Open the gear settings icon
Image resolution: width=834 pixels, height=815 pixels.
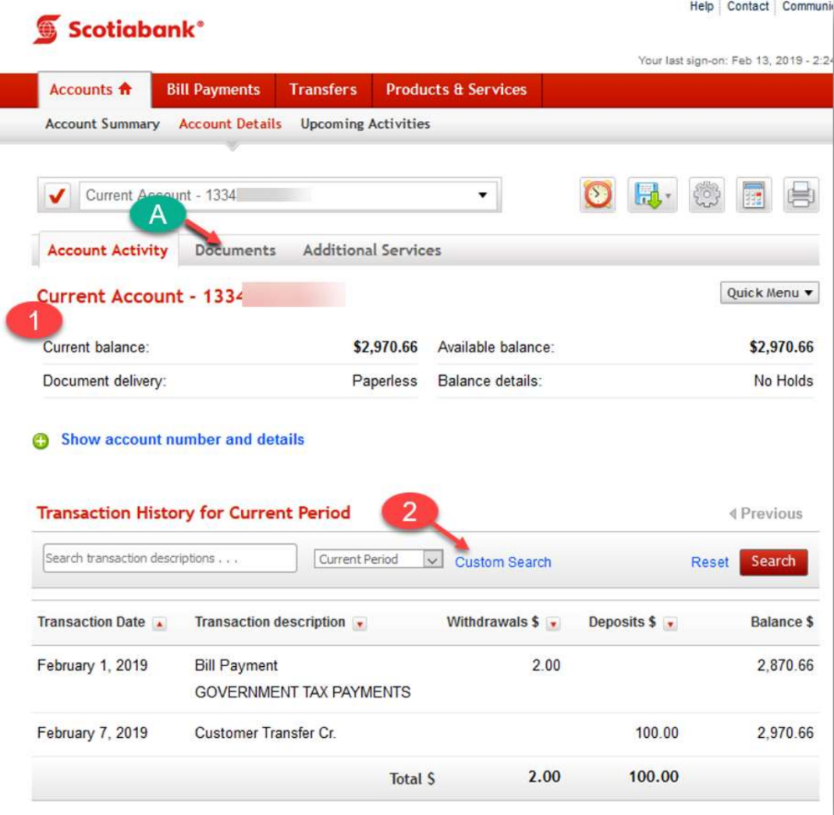706,194
